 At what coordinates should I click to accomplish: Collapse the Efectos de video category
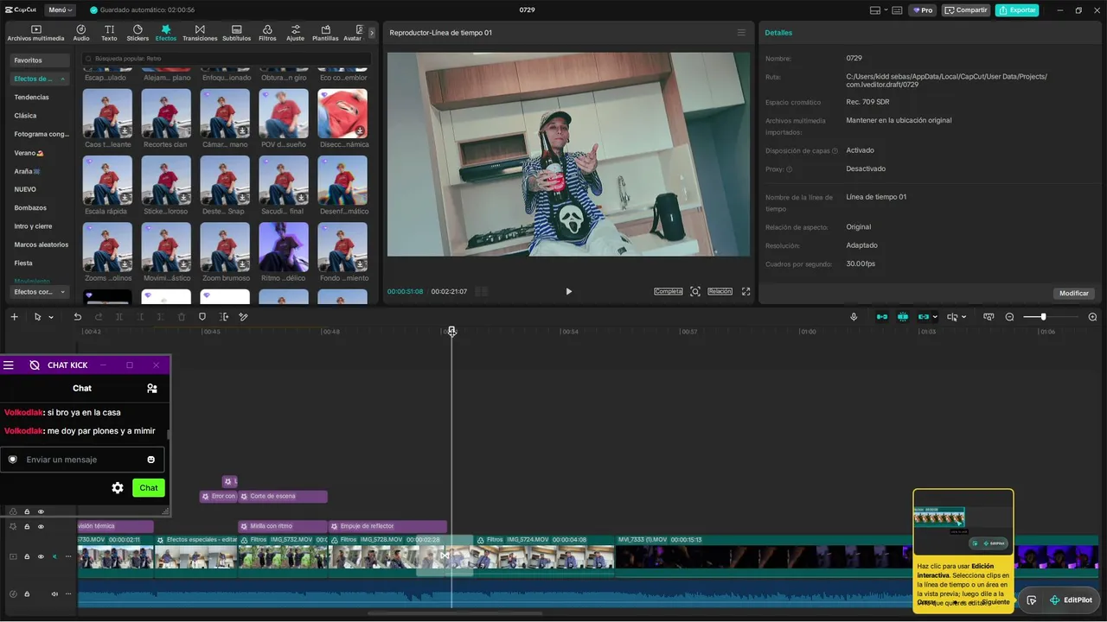tap(40, 79)
